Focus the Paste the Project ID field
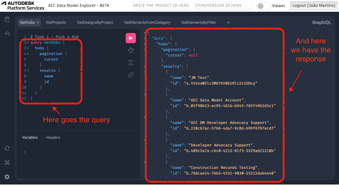This screenshot has width=339, height=195. pyautogui.click(x=161, y=5)
